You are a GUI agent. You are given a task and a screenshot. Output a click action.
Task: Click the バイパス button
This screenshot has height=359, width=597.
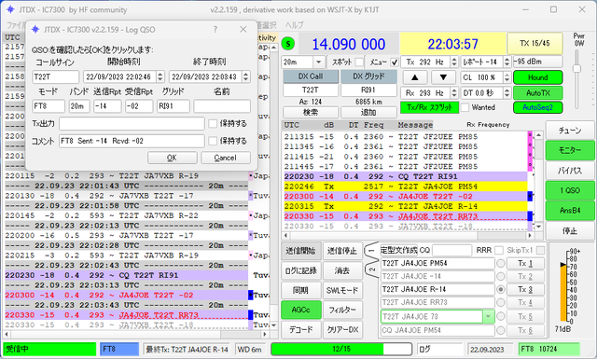pyautogui.click(x=570, y=171)
